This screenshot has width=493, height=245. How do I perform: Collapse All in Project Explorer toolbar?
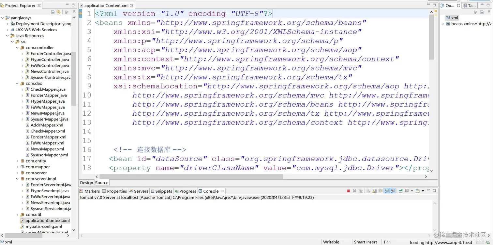point(52,12)
